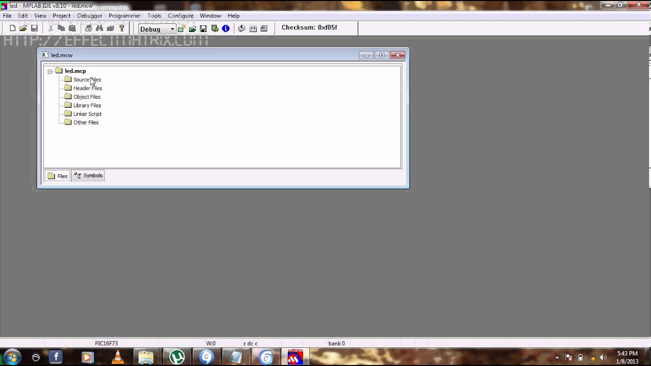Open the Programmer menu
This screenshot has height=366, width=651.
125,16
